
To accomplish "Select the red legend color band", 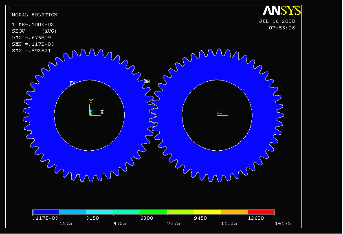I will click(261, 212).
